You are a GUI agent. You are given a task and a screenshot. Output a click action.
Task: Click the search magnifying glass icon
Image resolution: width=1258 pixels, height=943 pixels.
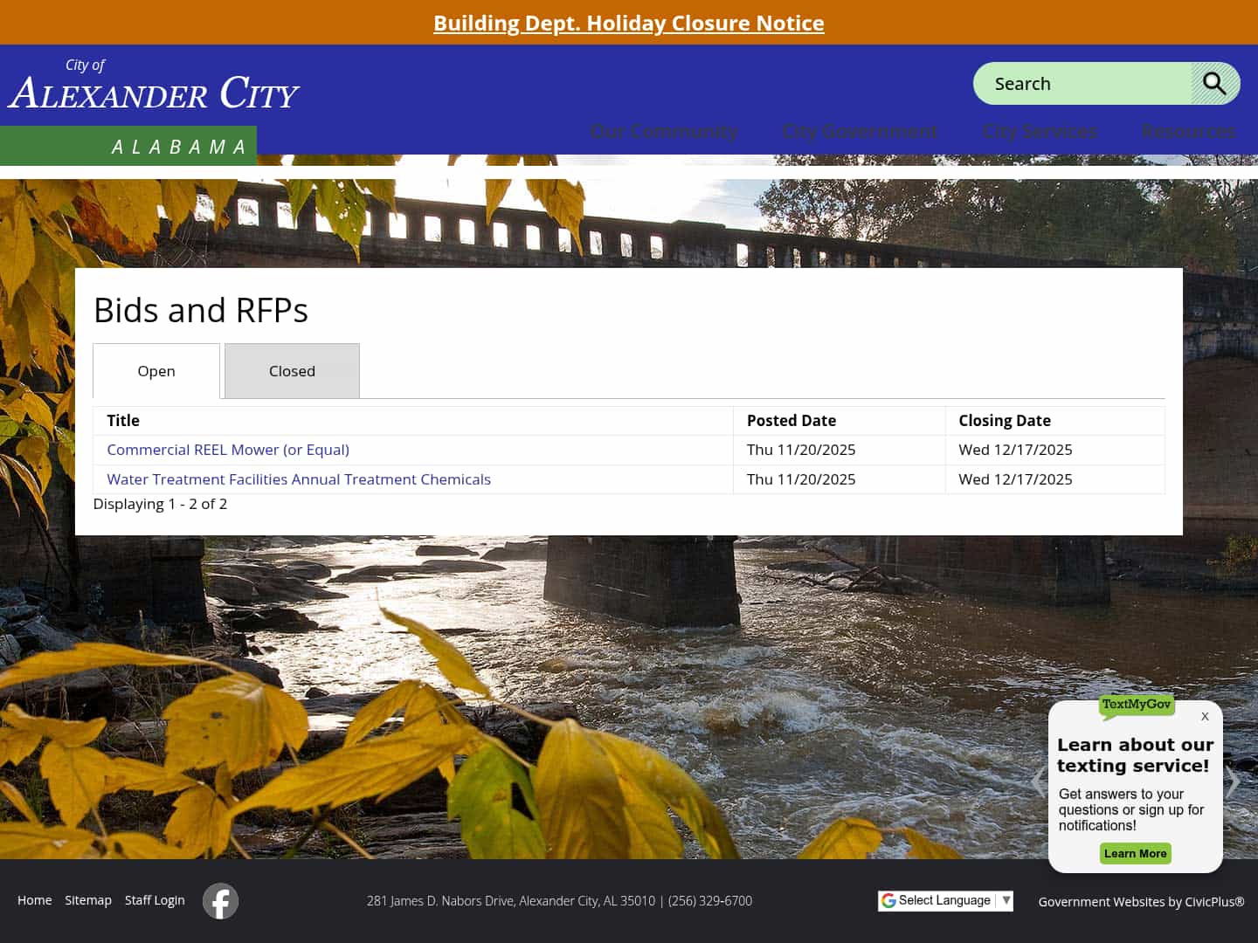click(1215, 83)
